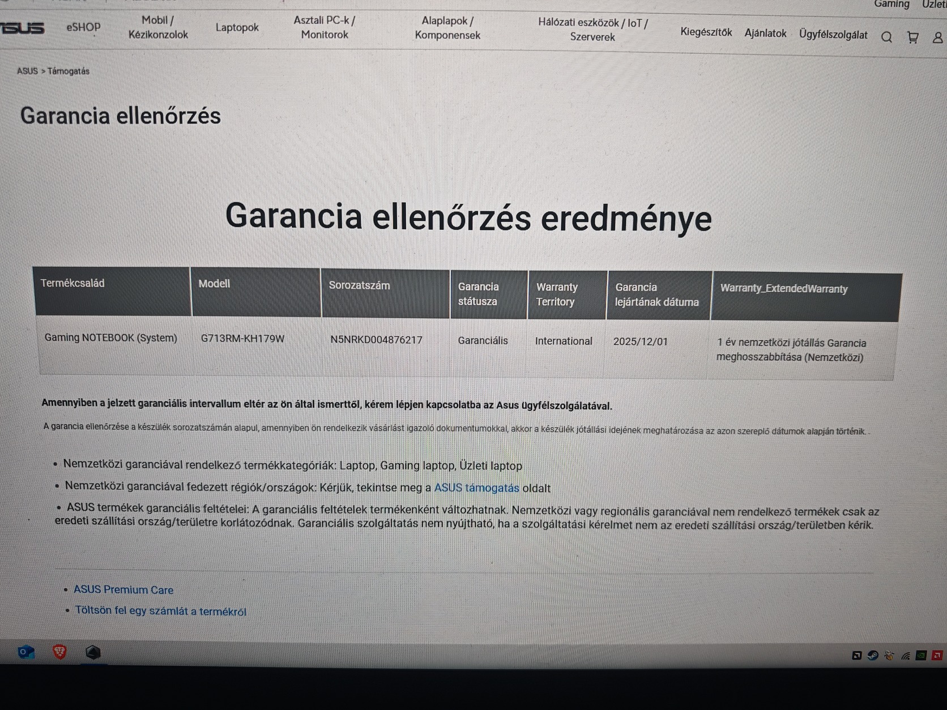This screenshot has height=710, width=947.
Task: Open the NVIDIA tray icon
Action: click(922, 656)
